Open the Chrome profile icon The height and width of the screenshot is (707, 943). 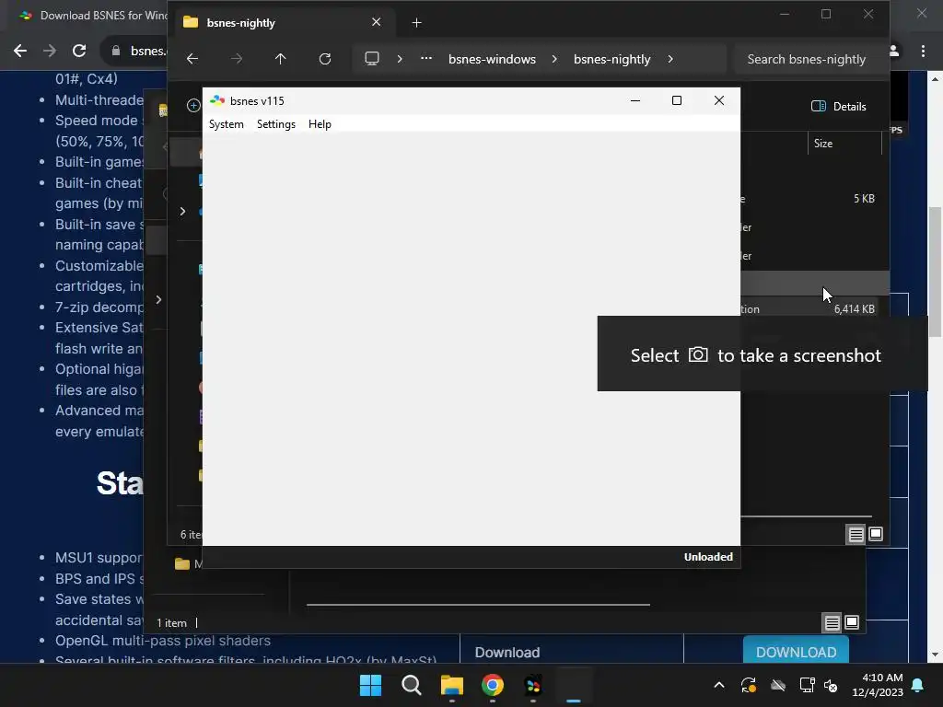894,52
